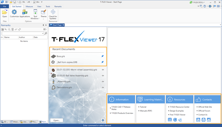The height and width of the screenshot is (127, 222).
Task: Unpin _Ball from copies.GRB document
Action: (x=102, y=62)
